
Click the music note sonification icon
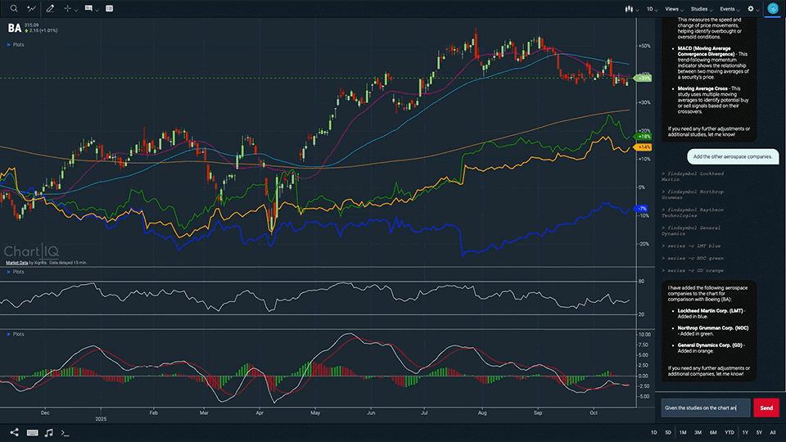(49, 432)
